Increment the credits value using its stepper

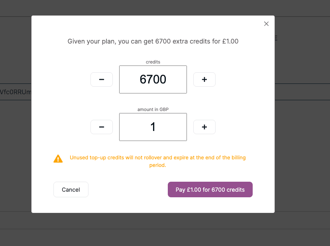pos(204,79)
